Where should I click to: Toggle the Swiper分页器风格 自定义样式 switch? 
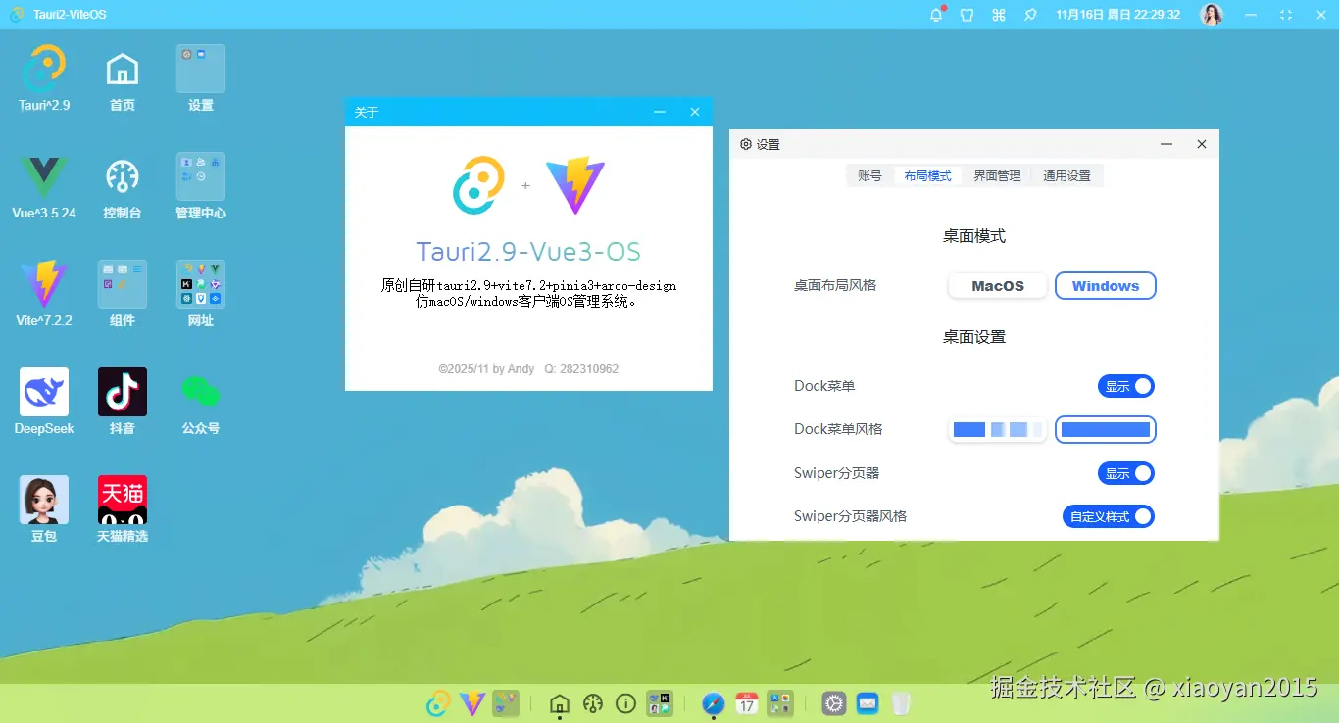pyautogui.click(x=1108, y=516)
